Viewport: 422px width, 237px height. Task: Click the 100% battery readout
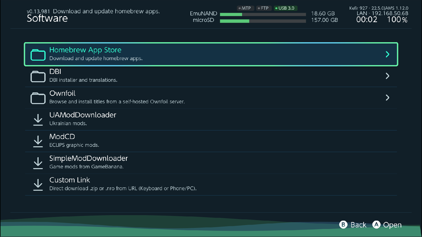click(397, 20)
